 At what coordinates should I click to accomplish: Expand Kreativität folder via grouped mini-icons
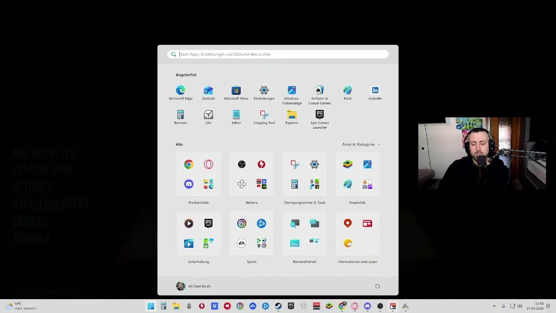[367, 184]
